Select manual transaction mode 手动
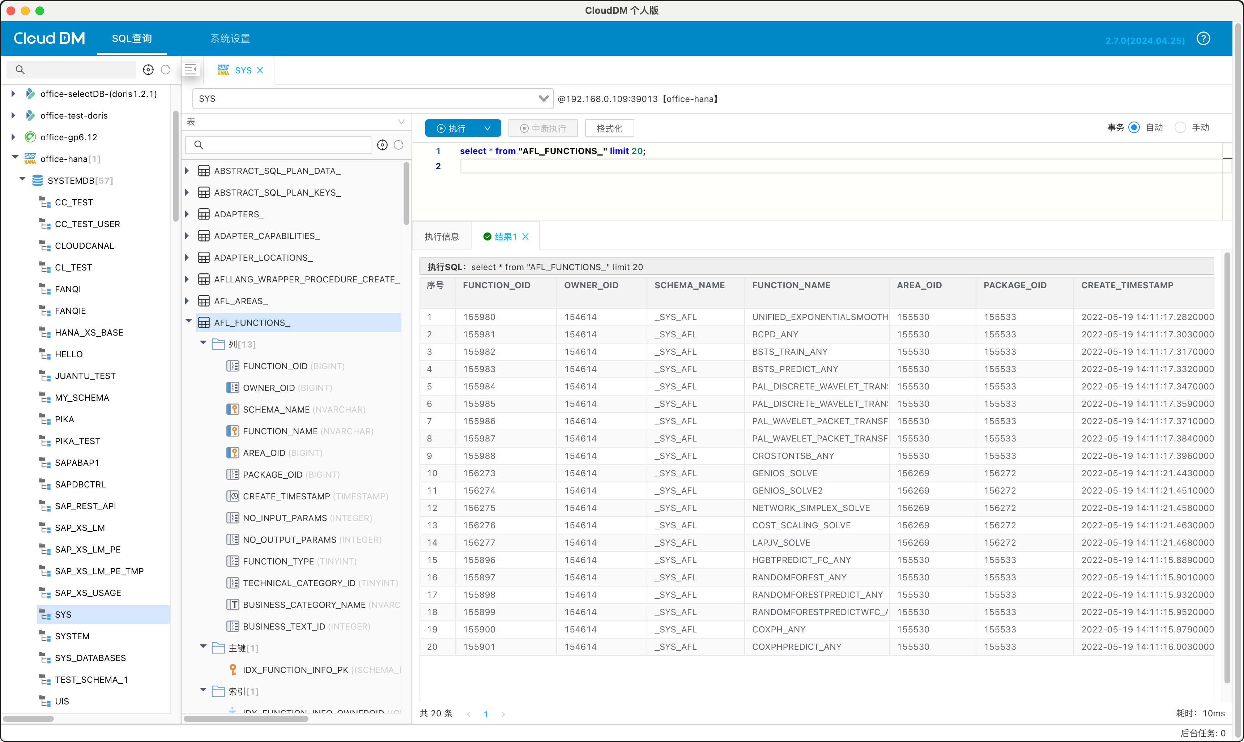Screen dimensions: 1244x742 pos(1180,128)
